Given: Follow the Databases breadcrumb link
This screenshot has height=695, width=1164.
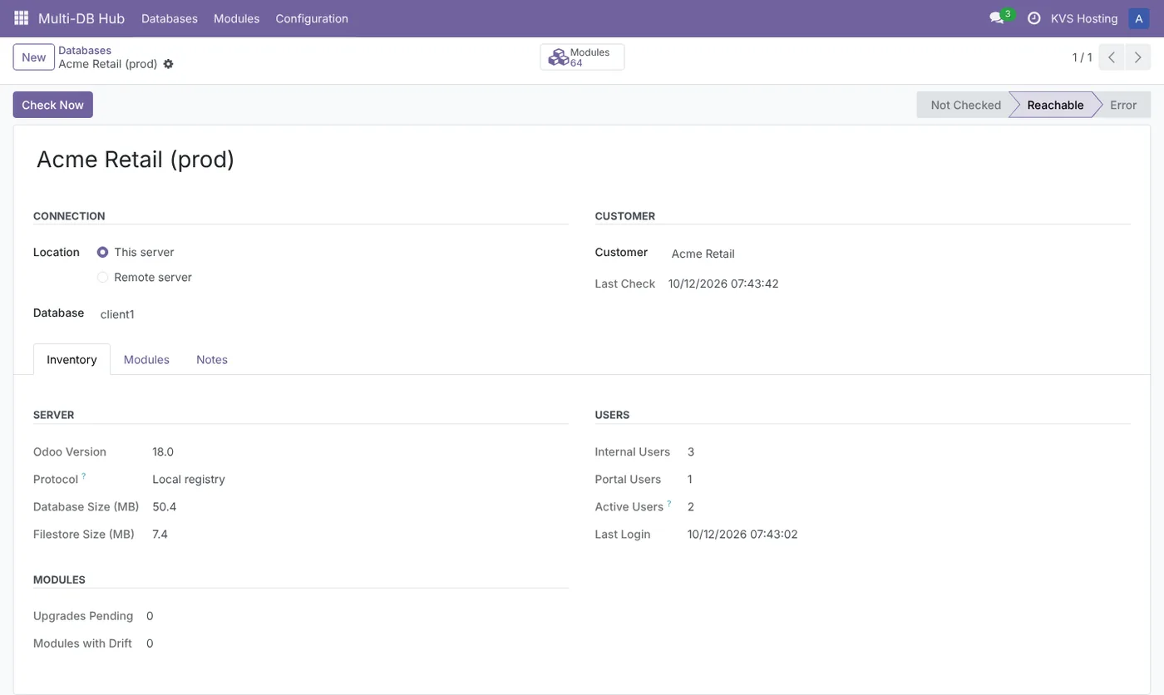Looking at the screenshot, I should click(85, 51).
